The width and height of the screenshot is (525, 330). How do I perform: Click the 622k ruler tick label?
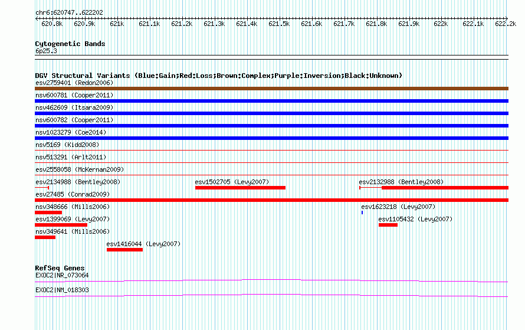tap(441, 24)
